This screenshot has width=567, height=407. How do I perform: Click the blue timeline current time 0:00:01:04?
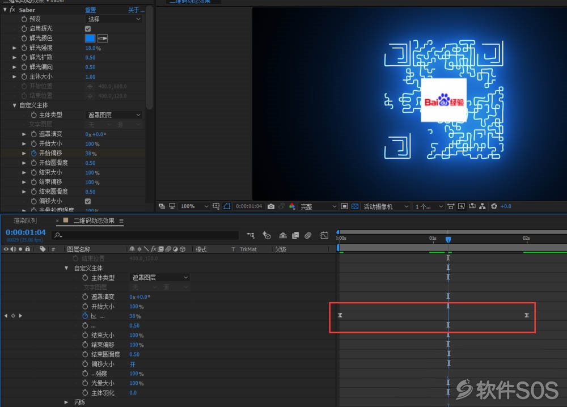click(26, 232)
